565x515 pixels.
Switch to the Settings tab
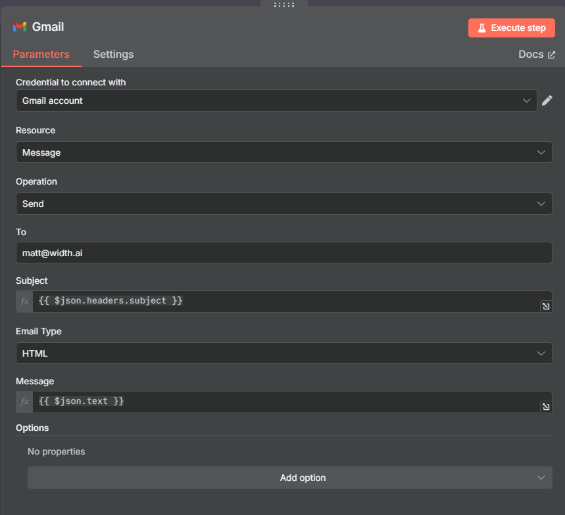pyautogui.click(x=114, y=55)
